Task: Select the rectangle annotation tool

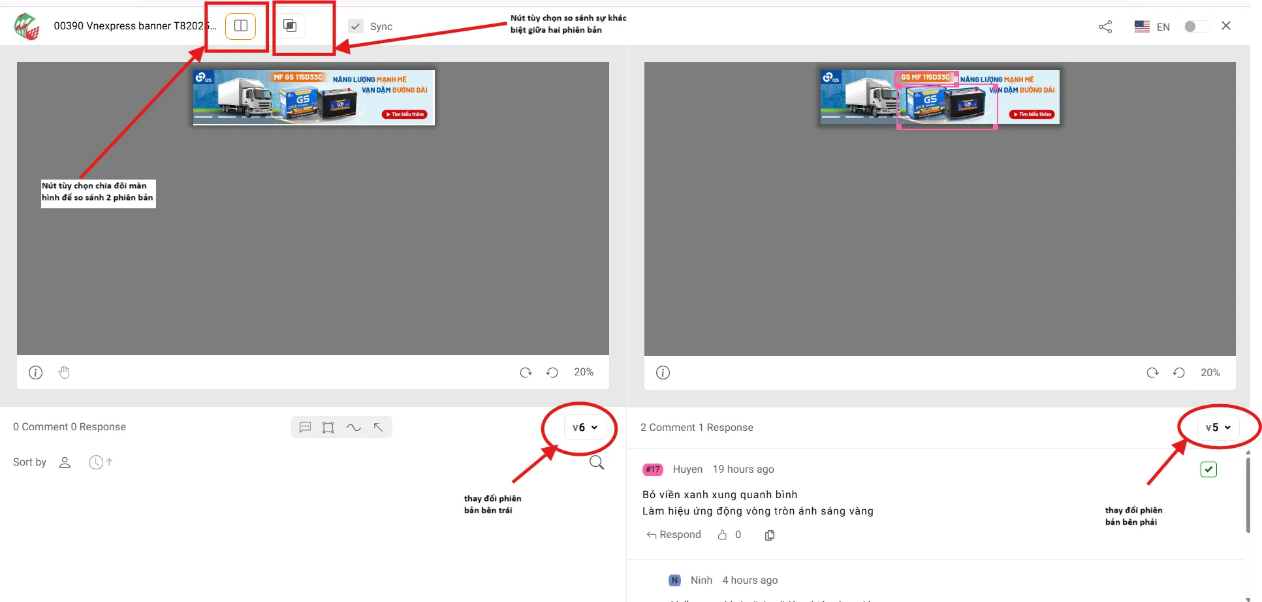Action: (328, 427)
